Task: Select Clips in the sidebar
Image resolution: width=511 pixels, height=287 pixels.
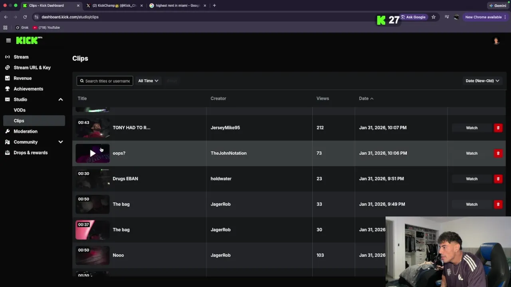Action: point(34,121)
